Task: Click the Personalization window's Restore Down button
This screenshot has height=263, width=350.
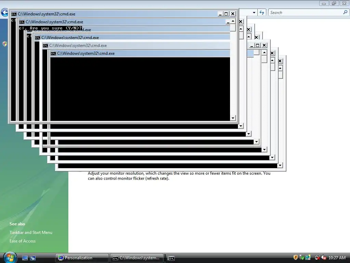Action: [334, 3]
